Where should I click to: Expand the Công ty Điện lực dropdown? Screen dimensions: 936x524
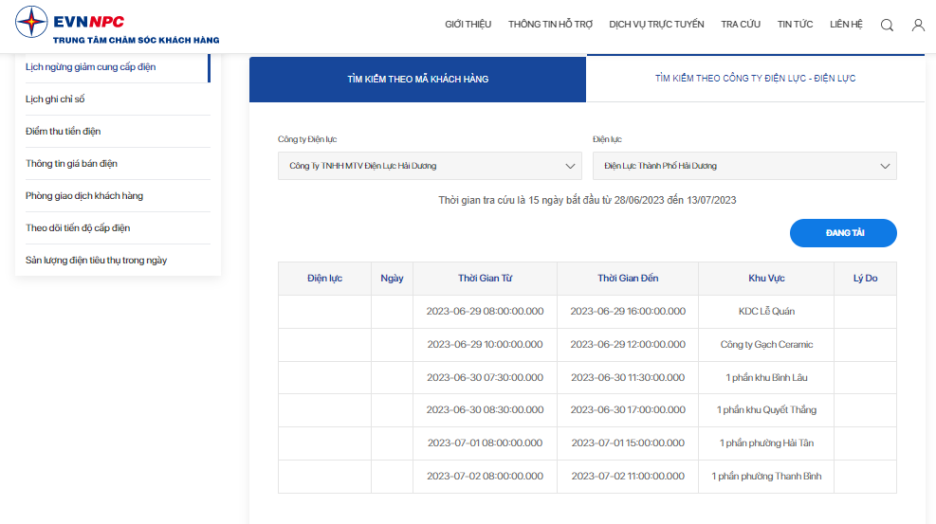430,166
